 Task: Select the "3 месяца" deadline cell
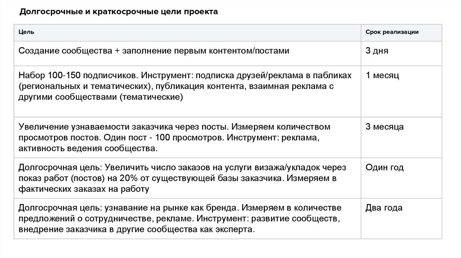coord(384,127)
